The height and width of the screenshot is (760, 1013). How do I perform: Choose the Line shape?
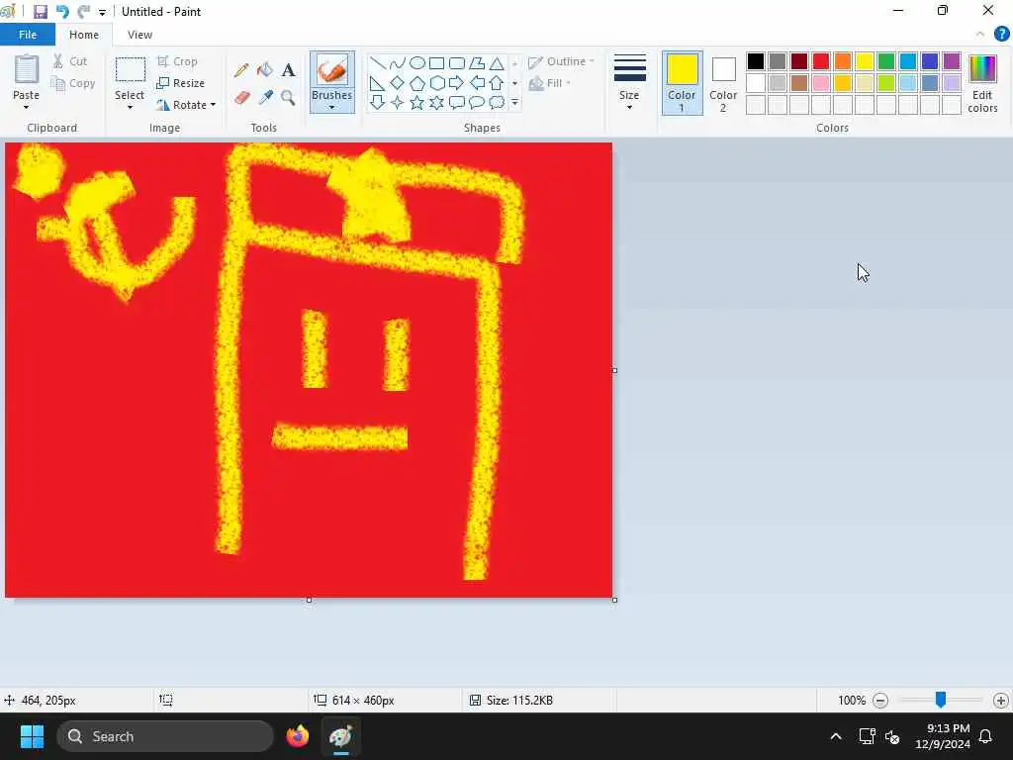click(x=378, y=62)
